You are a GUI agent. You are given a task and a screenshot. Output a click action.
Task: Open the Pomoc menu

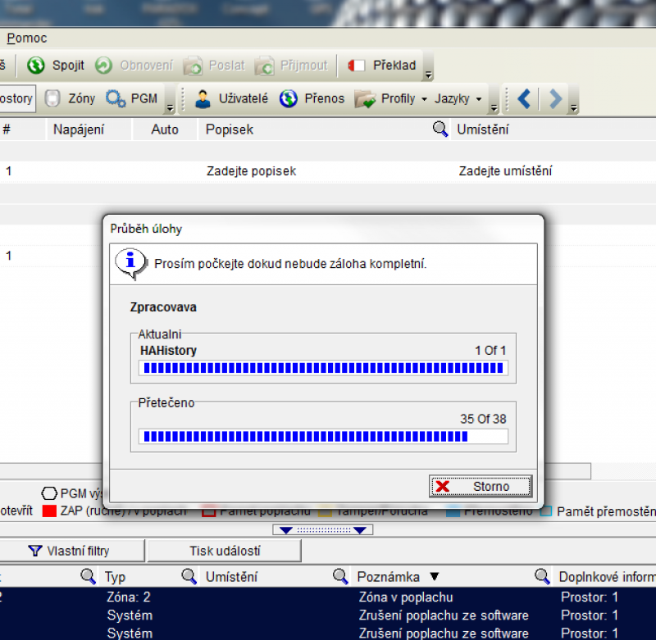[x=27, y=38]
